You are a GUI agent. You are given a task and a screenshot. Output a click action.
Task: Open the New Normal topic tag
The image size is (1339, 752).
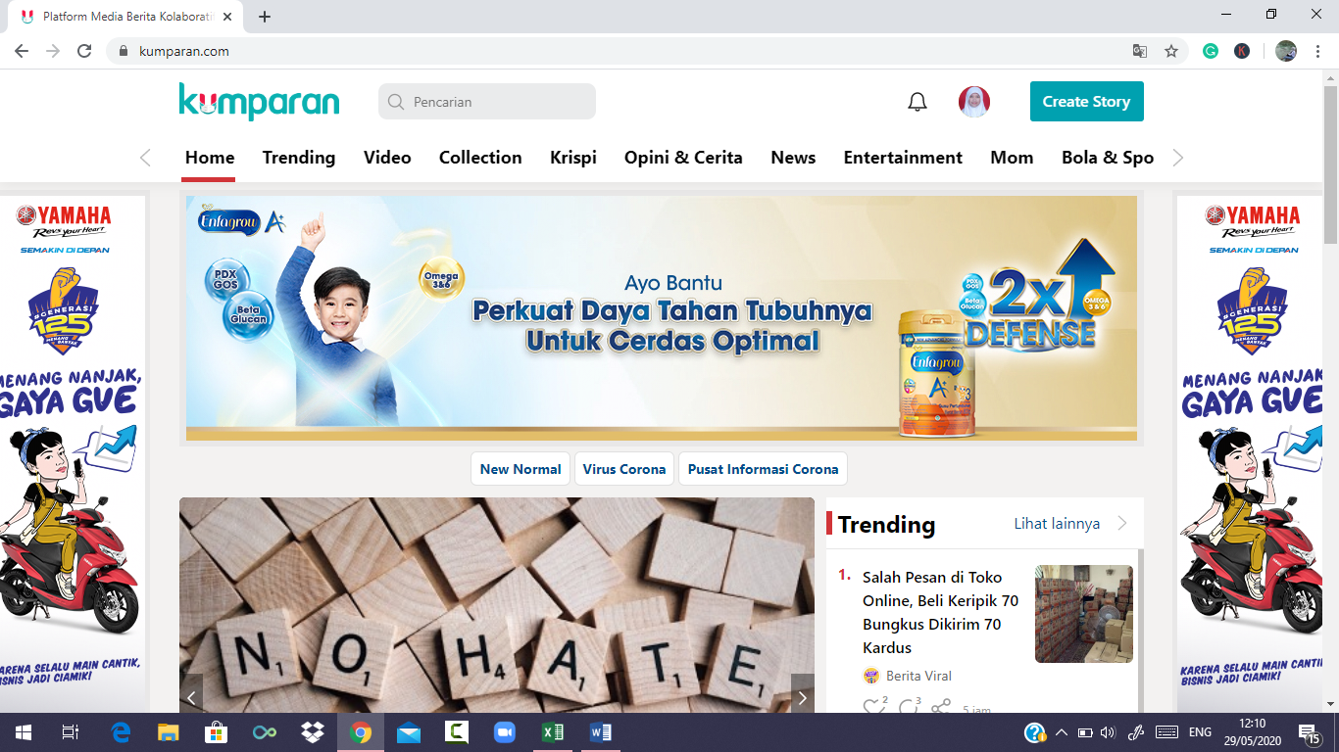521,469
